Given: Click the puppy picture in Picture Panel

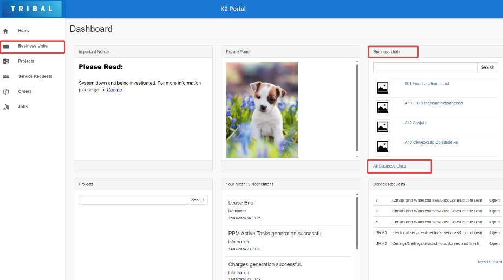Looking at the screenshot, I should 262,110.
